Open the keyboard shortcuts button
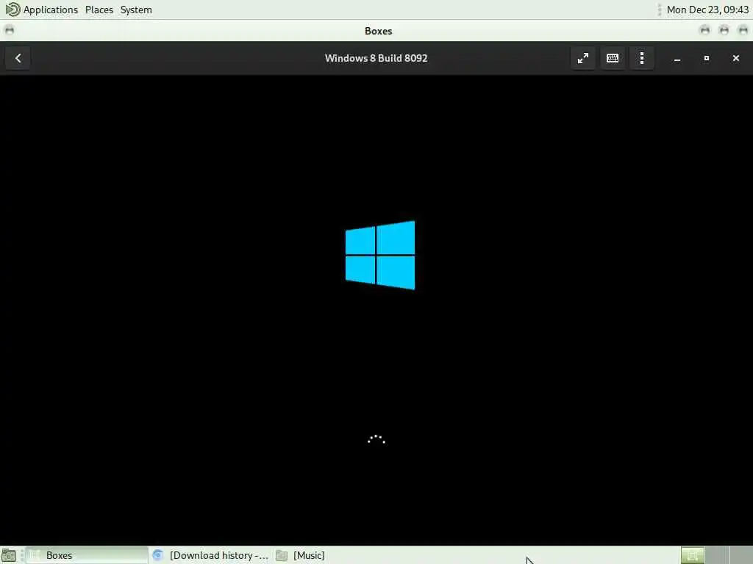 click(613, 58)
